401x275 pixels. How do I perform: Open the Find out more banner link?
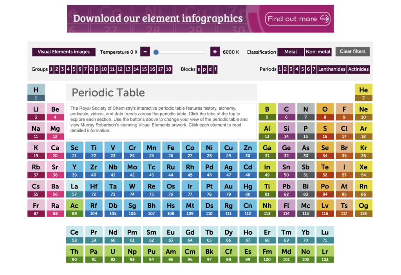click(x=298, y=19)
